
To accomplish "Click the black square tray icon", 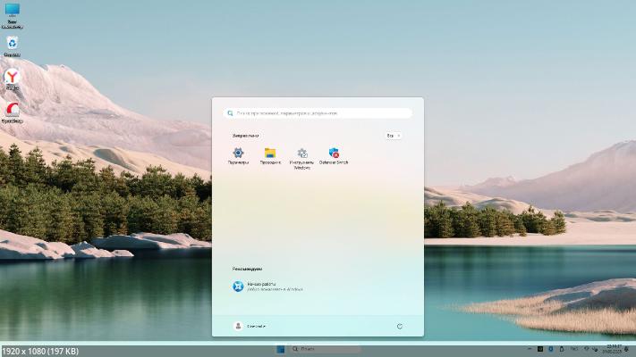I will click(x=540, y=349).
